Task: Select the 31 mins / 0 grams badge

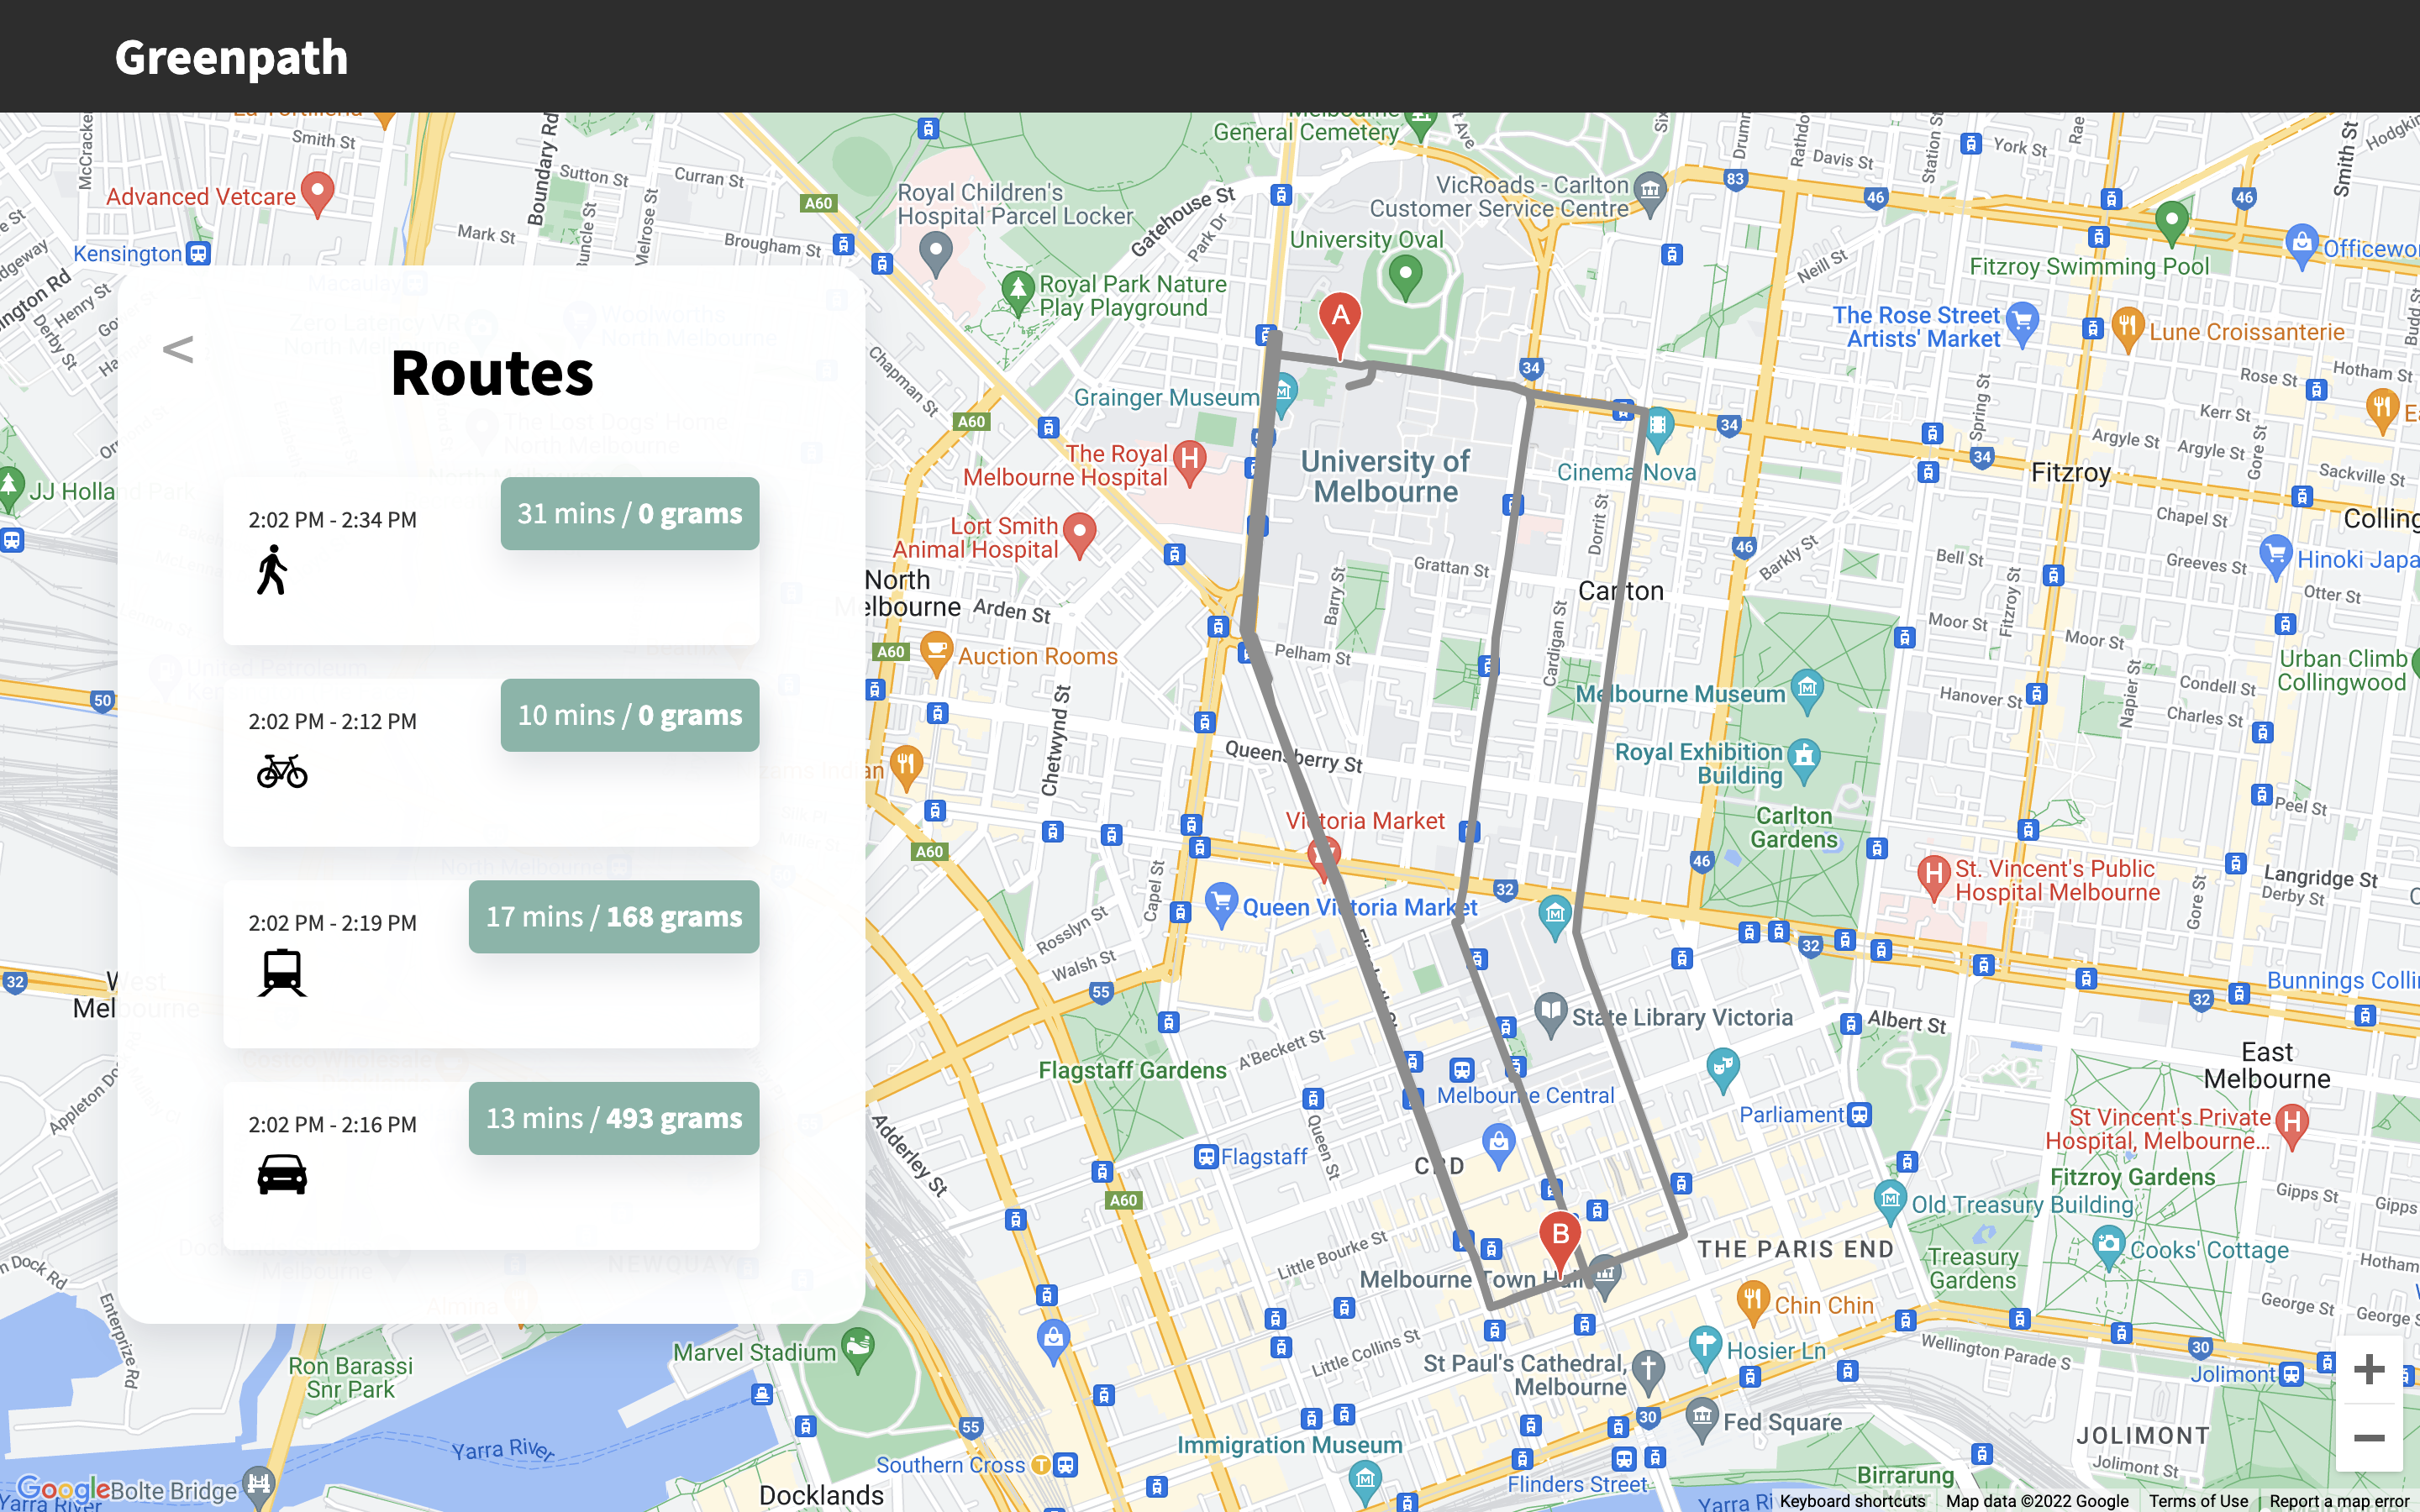Action: 629,513
